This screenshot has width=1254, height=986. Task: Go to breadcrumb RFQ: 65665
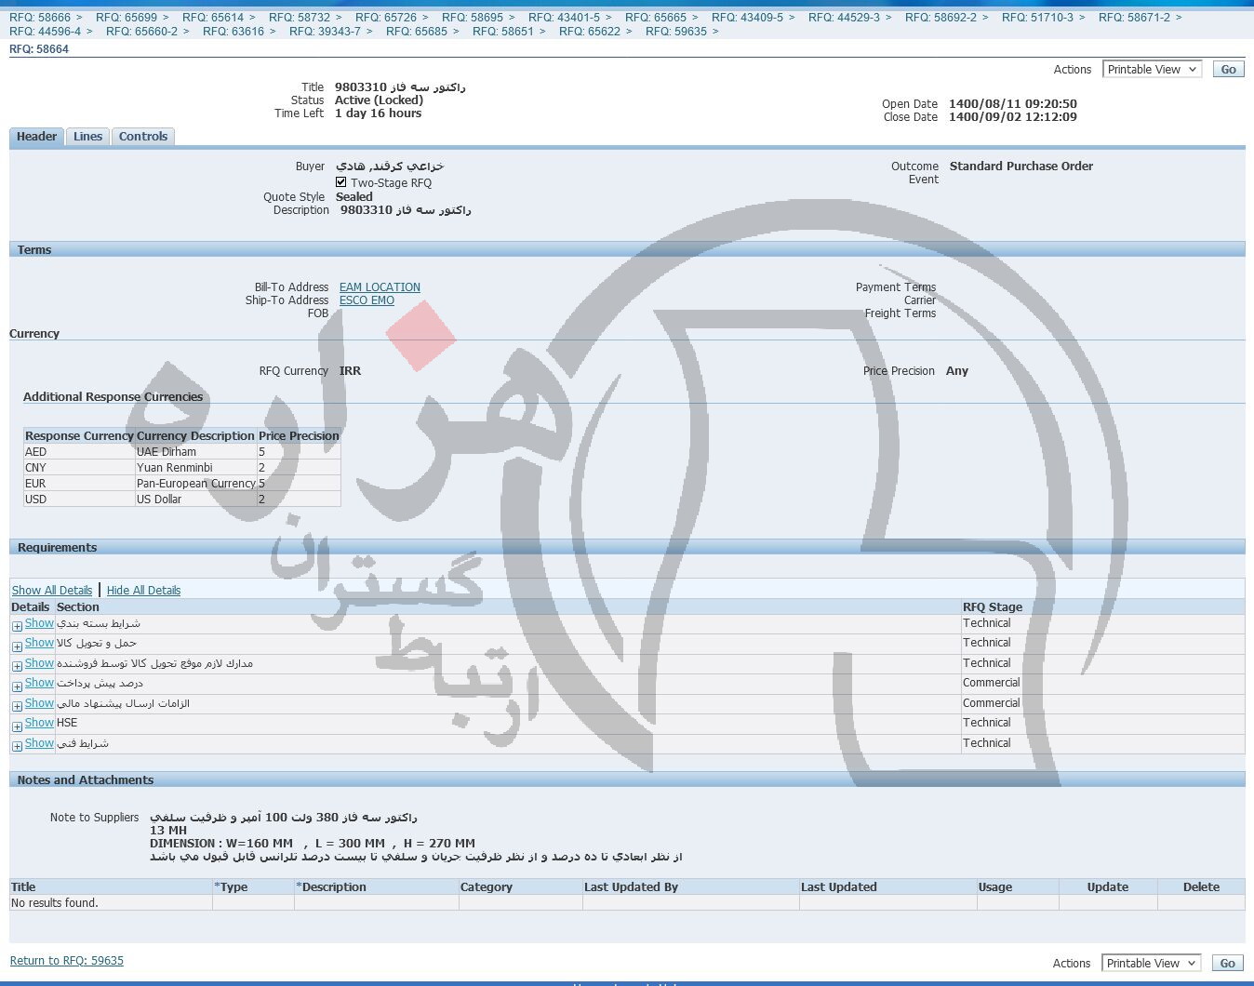coord(656,18)
